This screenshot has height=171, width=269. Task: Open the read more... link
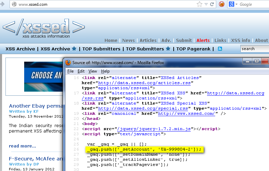coord(22,146)
